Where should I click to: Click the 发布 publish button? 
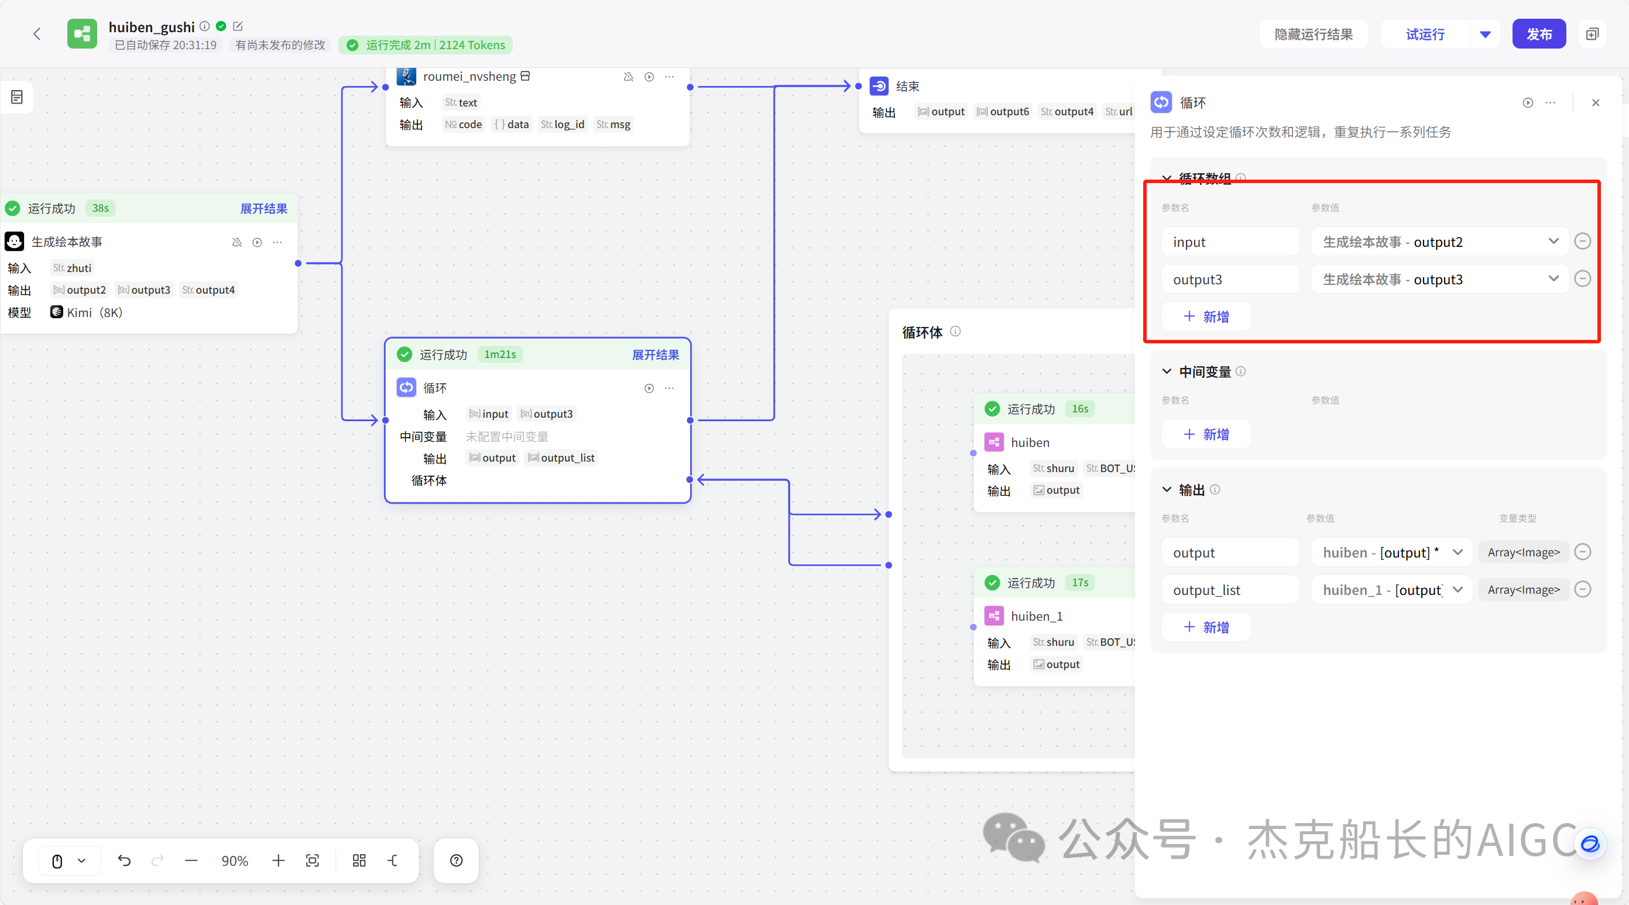click(1539, 33)
